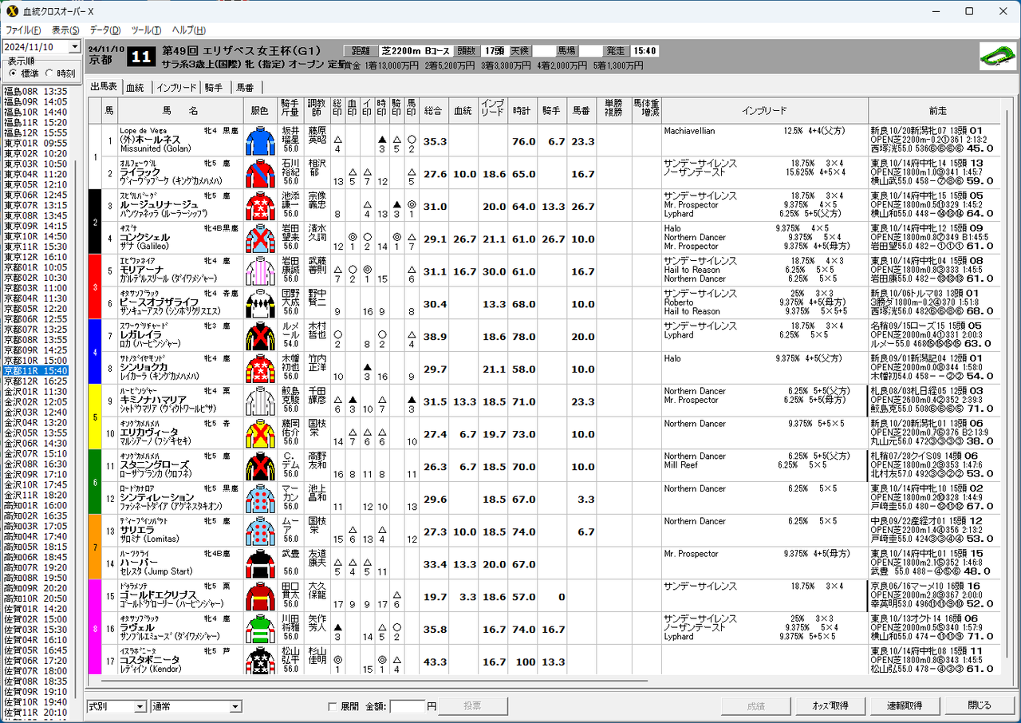Click シンリョクカ's jockey silk icon
The width and height of the screenshot is (1021, 723).
point(259,369)
